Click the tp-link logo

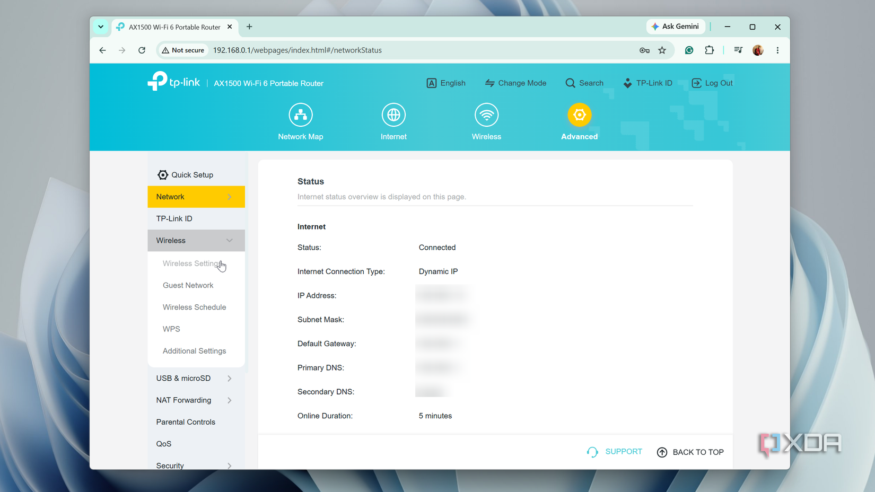click(174, 81)
